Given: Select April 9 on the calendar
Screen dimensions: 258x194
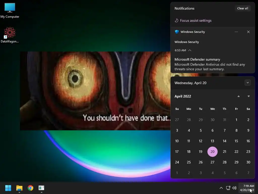Looking at the screenshot, I should [x=248, y=130].
